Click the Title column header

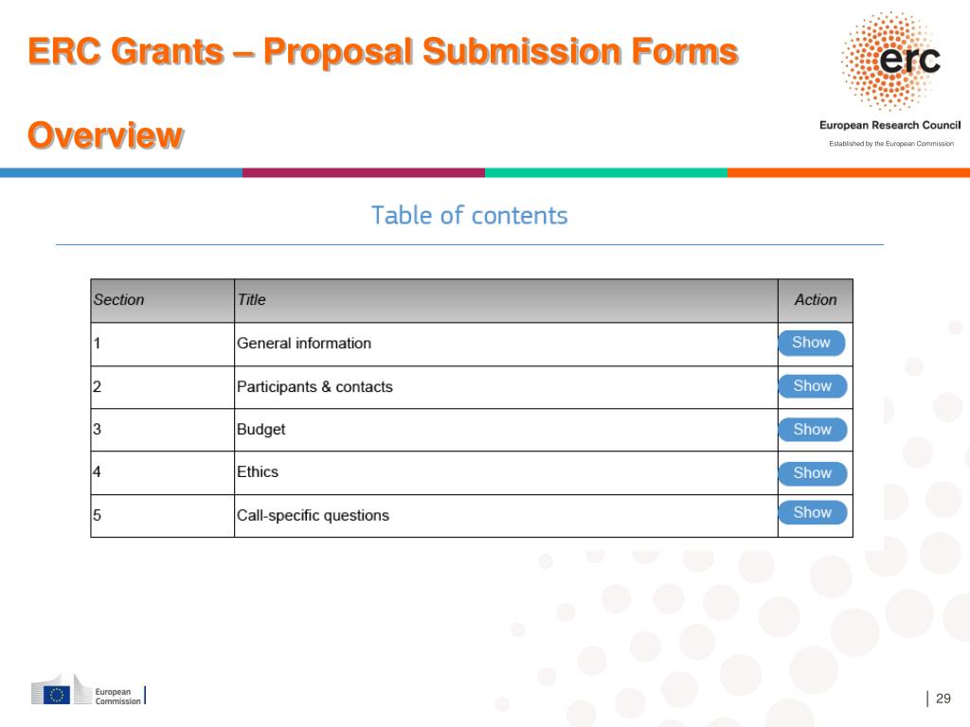[x=252, y=300]
